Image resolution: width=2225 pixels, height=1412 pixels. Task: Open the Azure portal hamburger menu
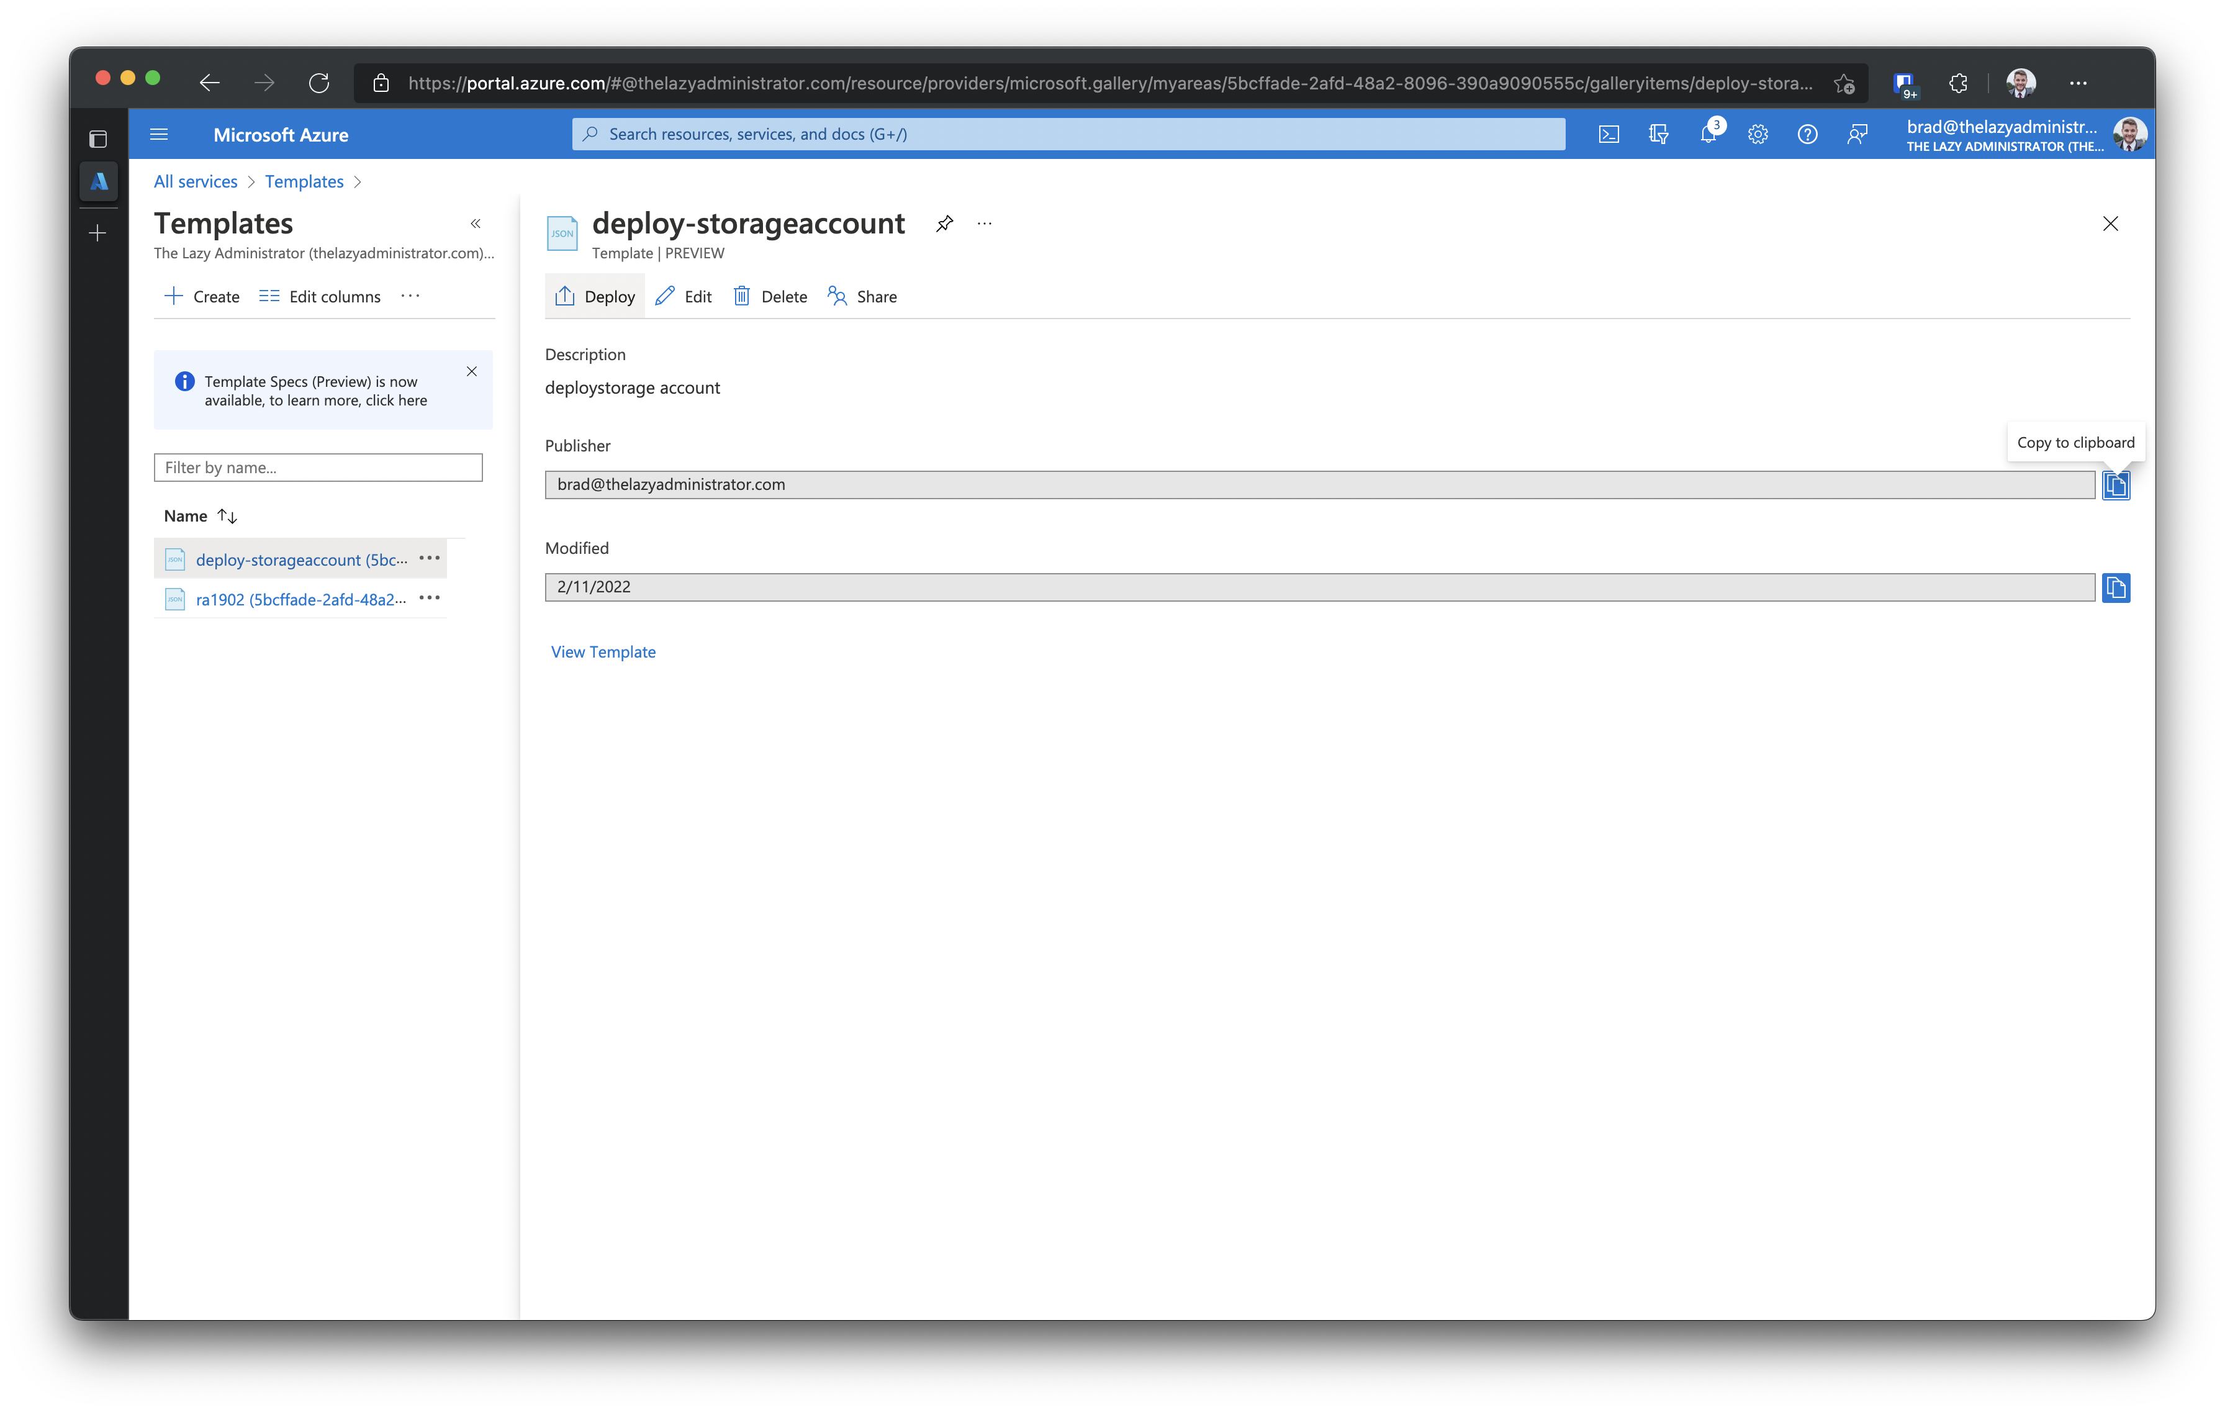(159, 135)
